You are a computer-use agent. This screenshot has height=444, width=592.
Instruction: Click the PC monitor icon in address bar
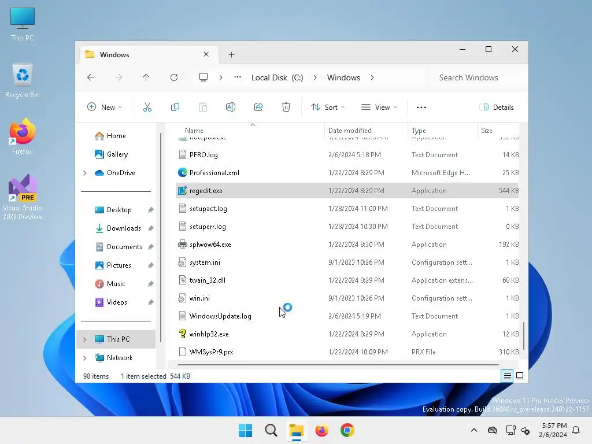tap(203, 77)
